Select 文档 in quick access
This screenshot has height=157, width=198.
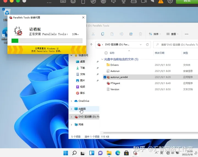tap(82, 74)
